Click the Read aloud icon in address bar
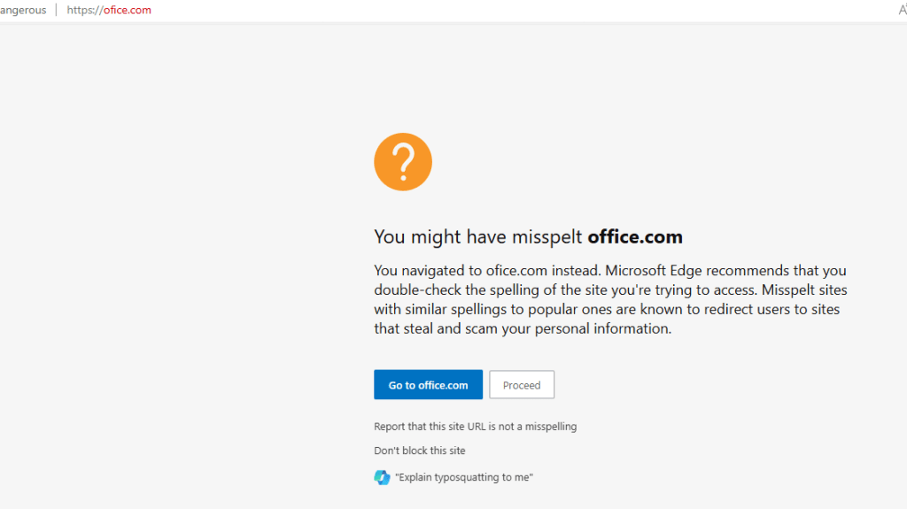The width and height of the screenshot is (907, 509). tap(902, 11)
